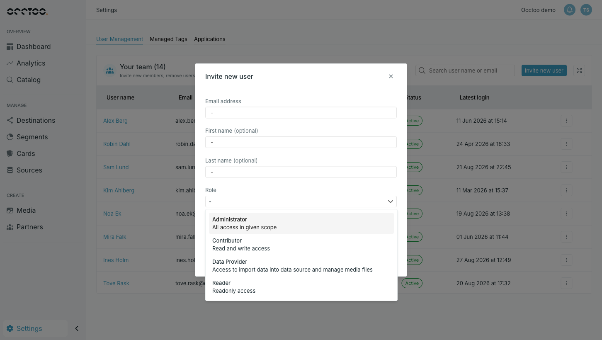Close the Invite new user dialog
The width and height of the screenshot is (602, 340).
coord(391,76)
